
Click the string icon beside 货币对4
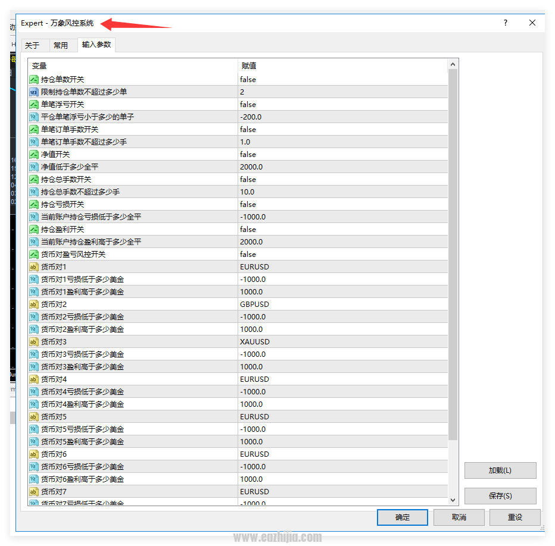pyautogui.click(x=33, y=379)
